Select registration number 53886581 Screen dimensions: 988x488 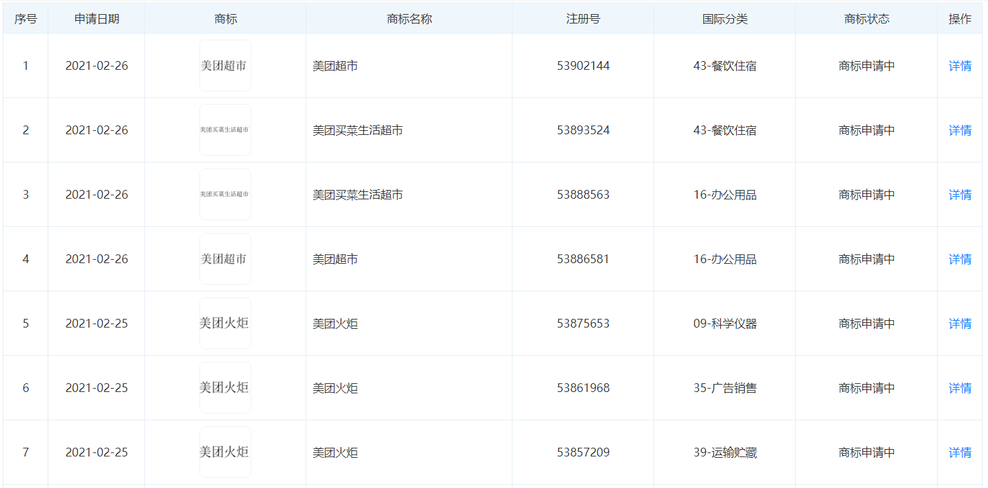point(583,259)
